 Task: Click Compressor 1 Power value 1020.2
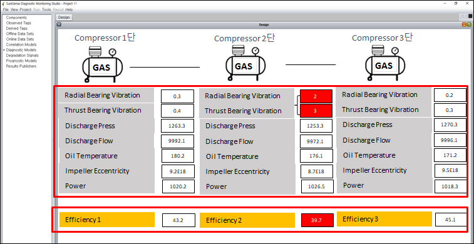pos(178,186)
